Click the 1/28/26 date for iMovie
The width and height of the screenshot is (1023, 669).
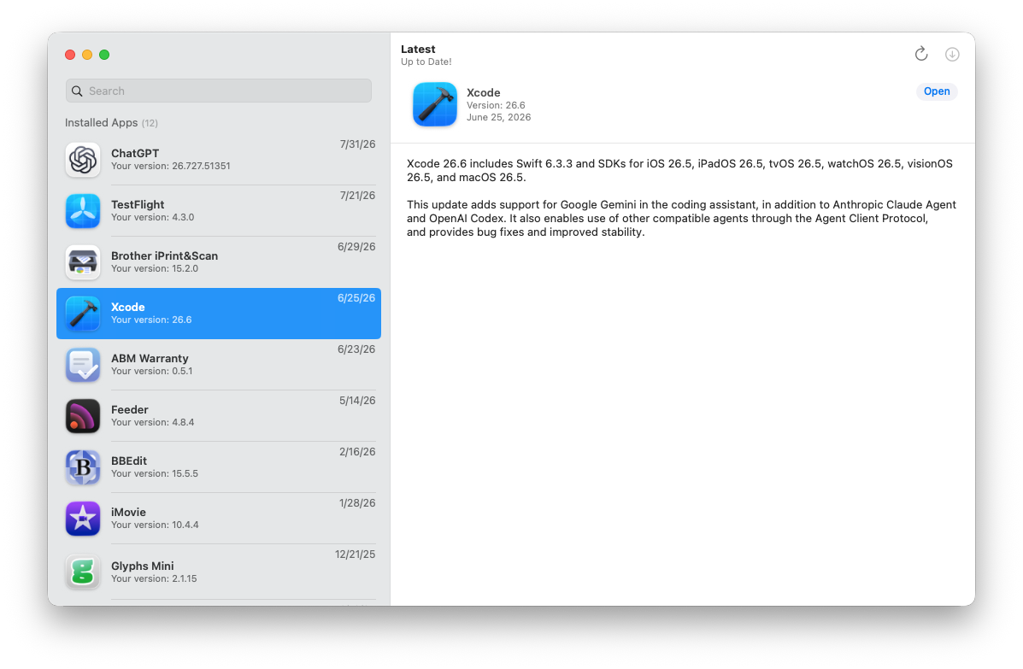click(357, 502)
